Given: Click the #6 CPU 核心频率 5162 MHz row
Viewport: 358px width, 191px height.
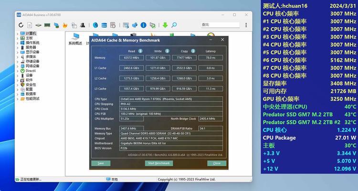Looking at the screenshot, I should point(309,60).
